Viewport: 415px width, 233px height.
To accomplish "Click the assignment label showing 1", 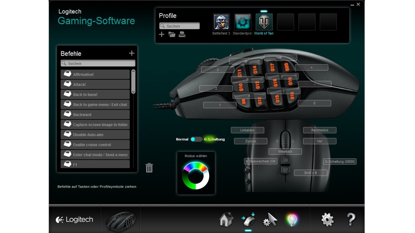I will (220, 105).
